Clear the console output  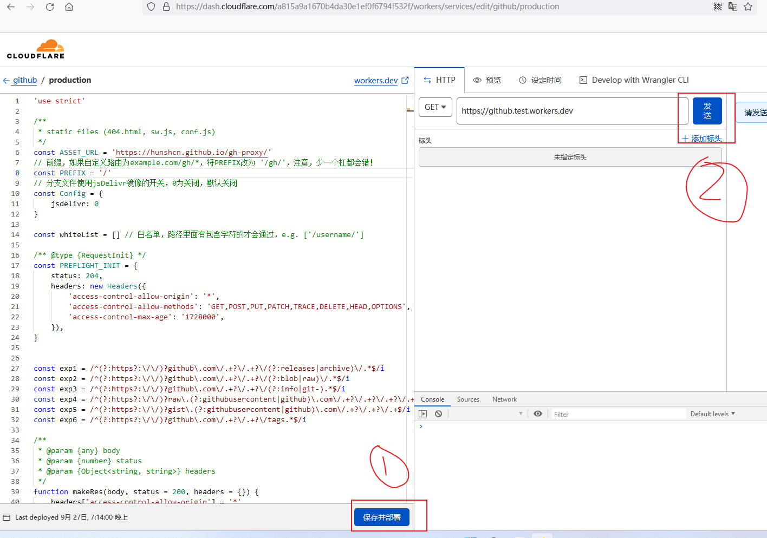438,414
